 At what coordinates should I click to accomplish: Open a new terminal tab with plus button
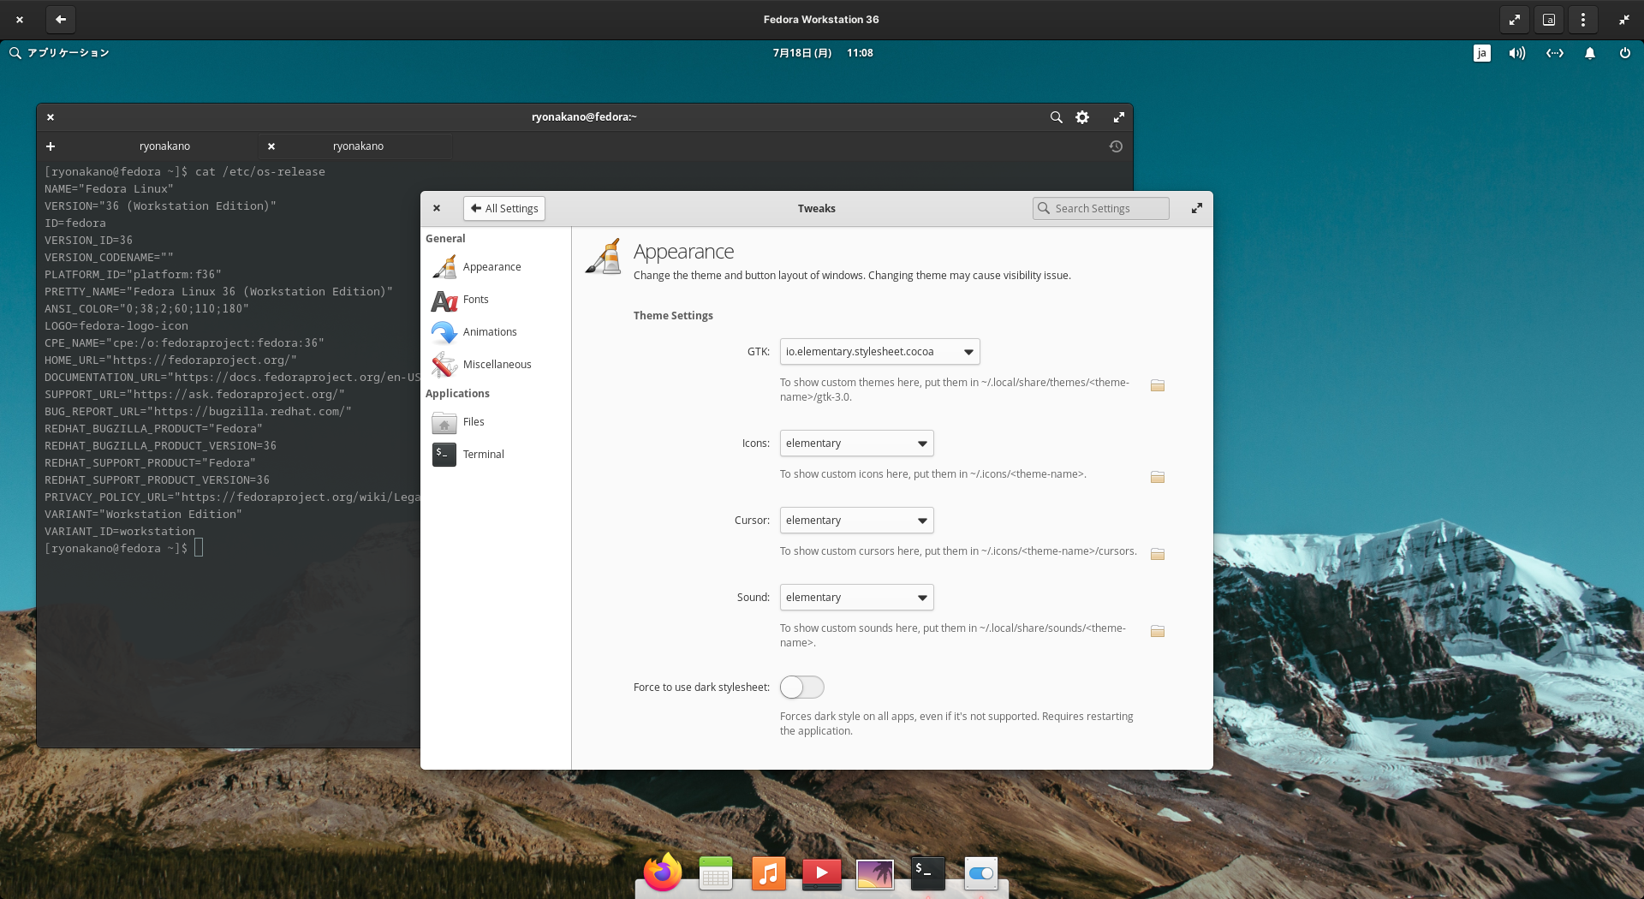[x=51, y=146]
